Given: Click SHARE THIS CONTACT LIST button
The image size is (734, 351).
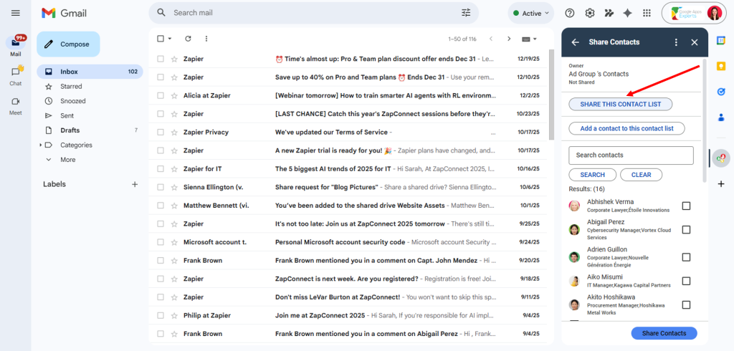Looking at the screenshot, I should (620, 105).
